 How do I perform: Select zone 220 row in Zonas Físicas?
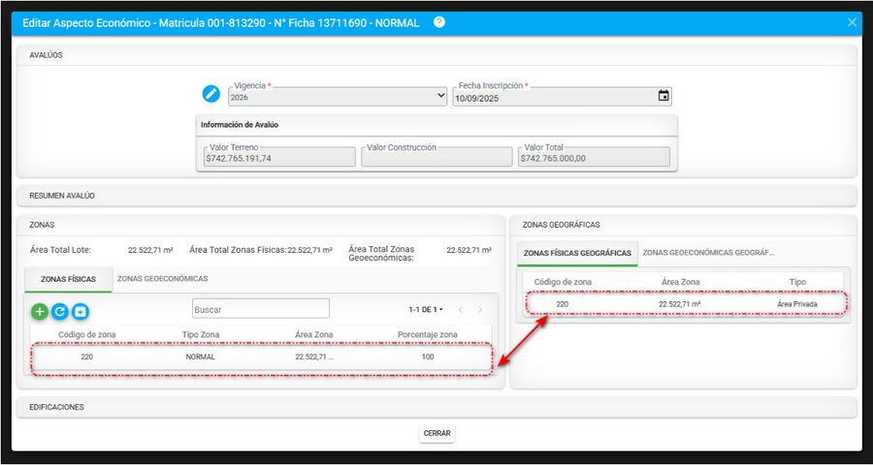[261, 356]
